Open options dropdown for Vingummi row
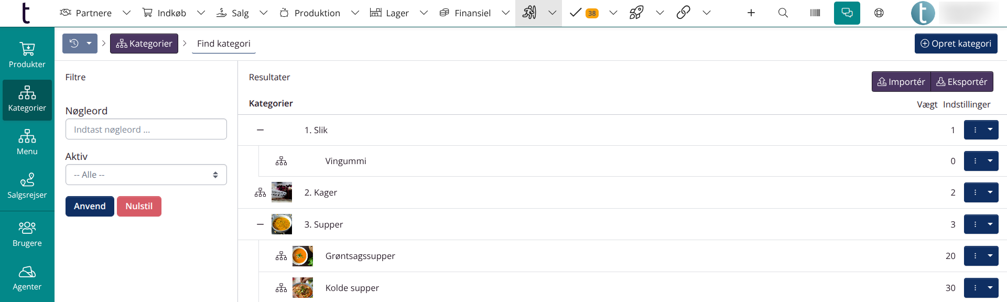The width and height of the screenshot is (1007, 302). coord(990,161)
